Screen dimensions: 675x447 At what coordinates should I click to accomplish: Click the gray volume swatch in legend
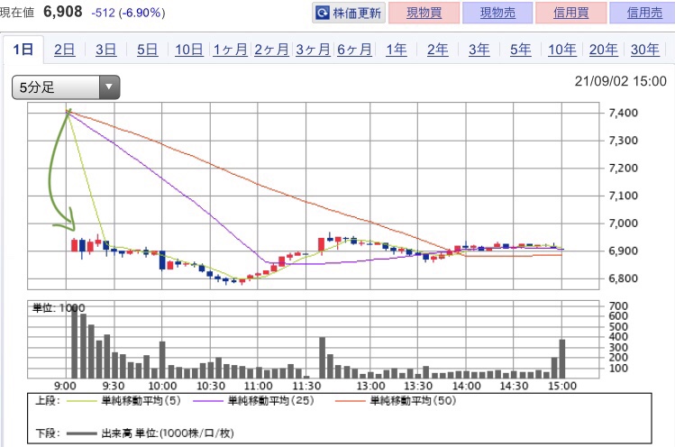click(x=82, y=433)
